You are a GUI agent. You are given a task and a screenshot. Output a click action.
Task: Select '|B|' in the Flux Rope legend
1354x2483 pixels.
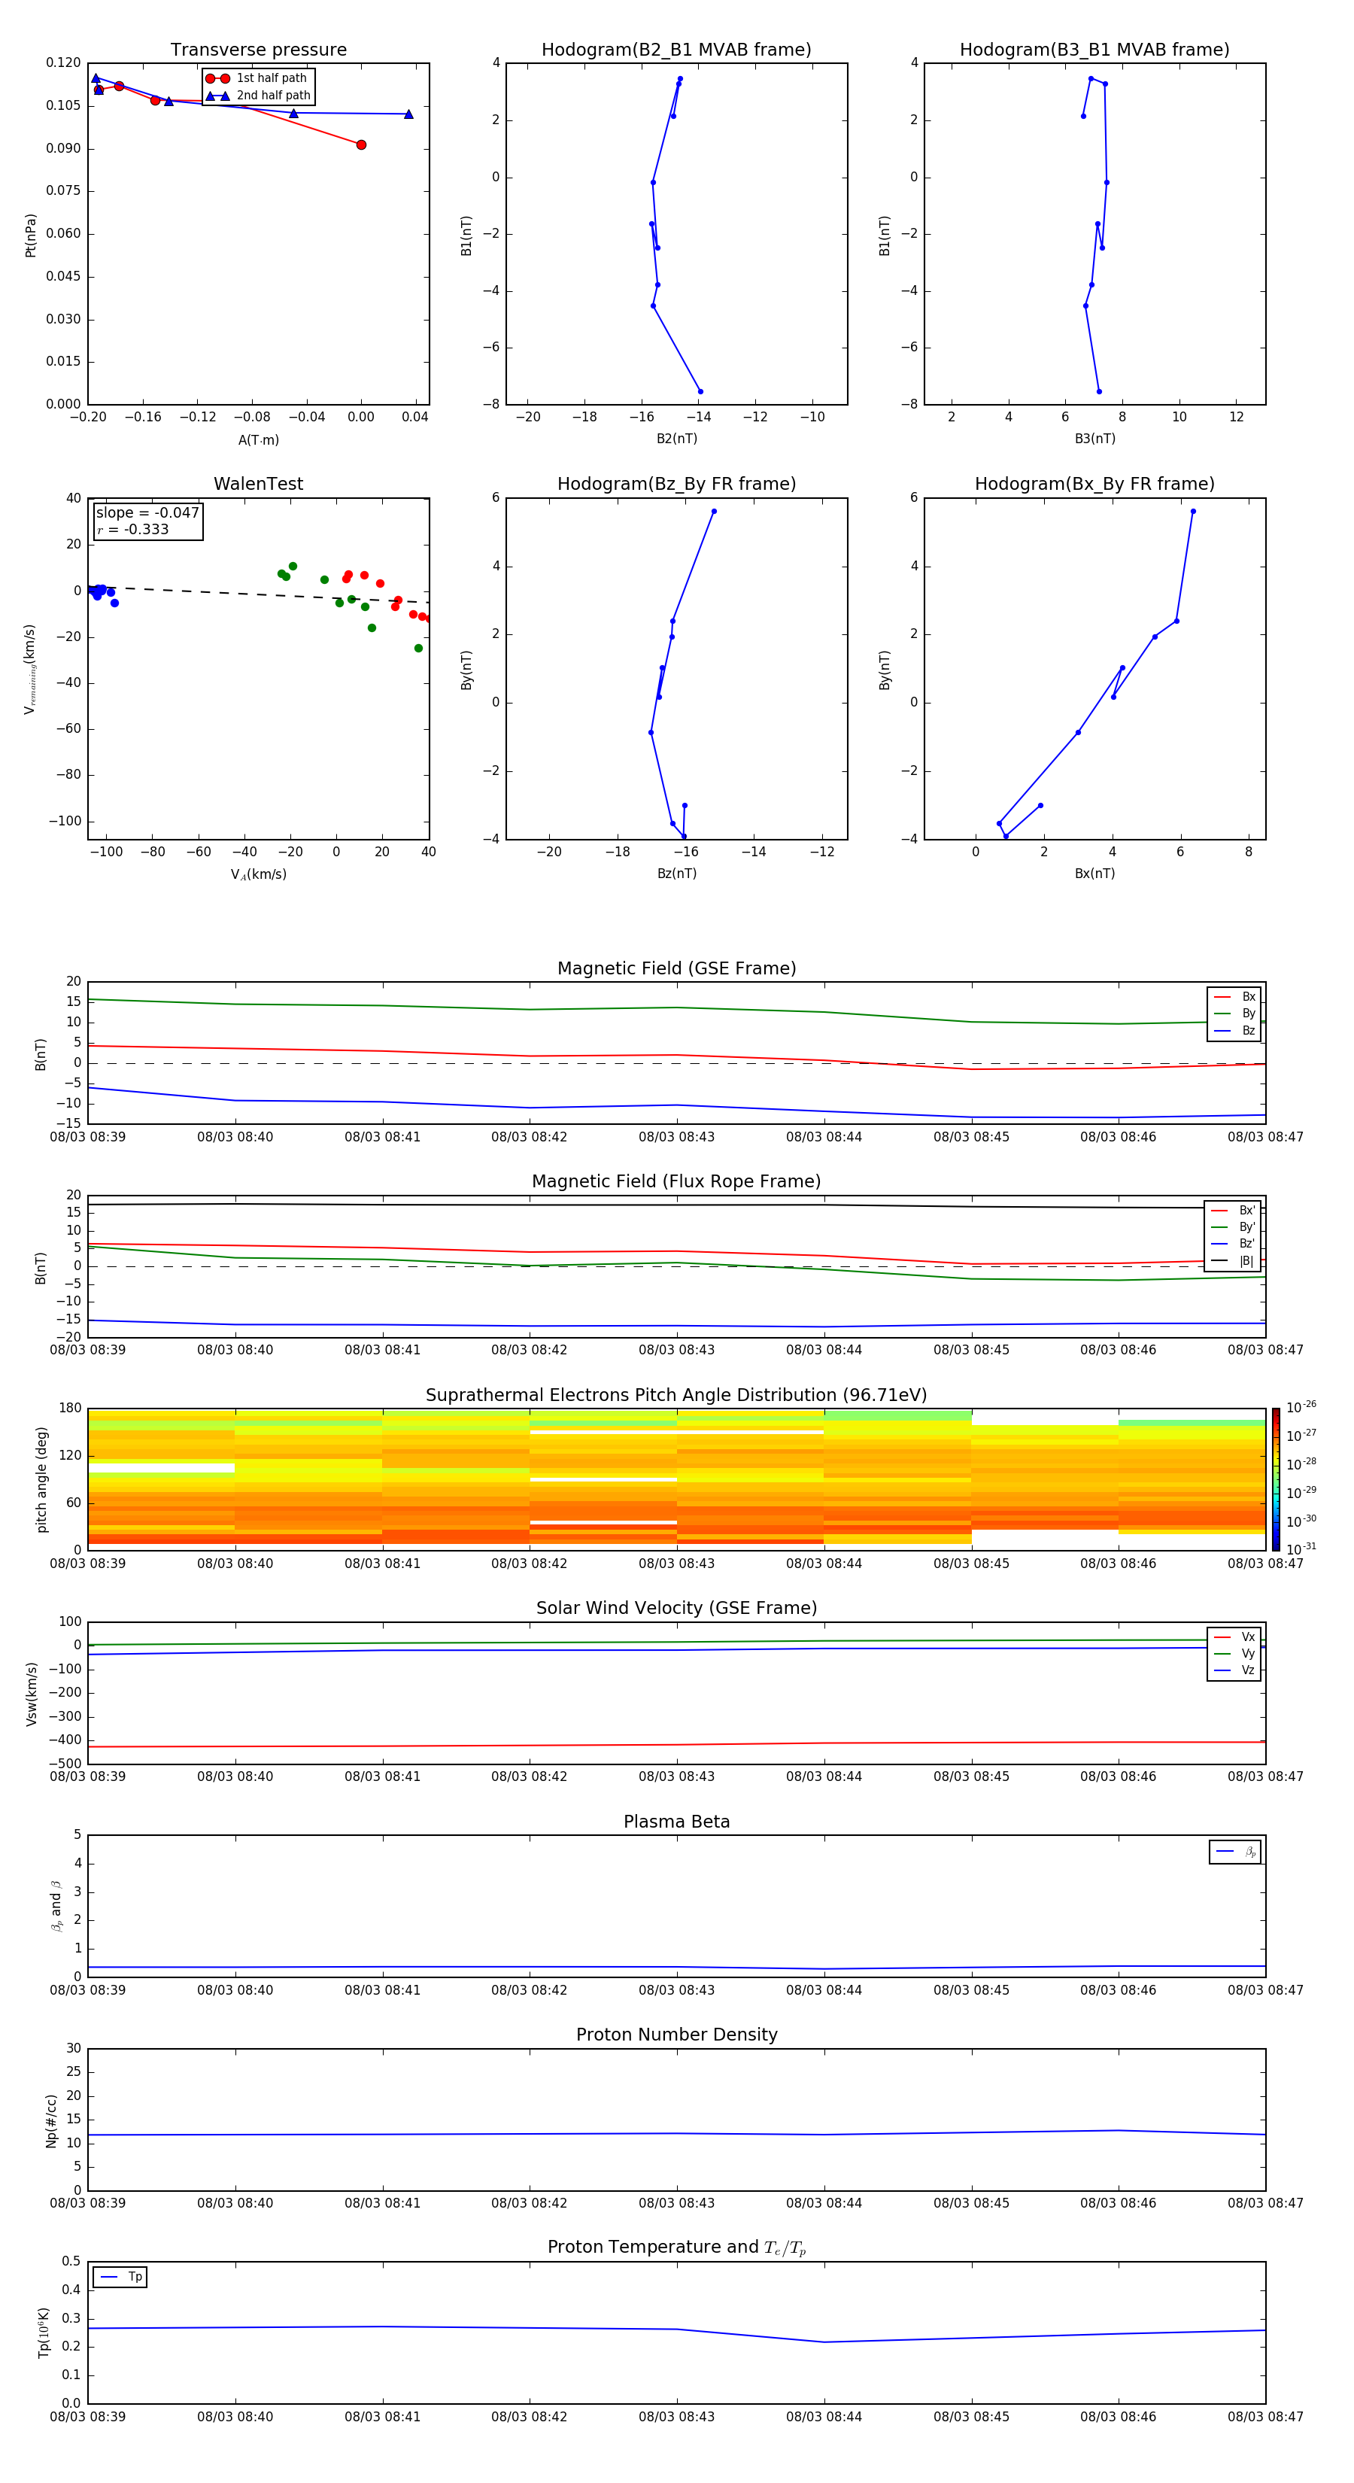coord(1234,1261)
